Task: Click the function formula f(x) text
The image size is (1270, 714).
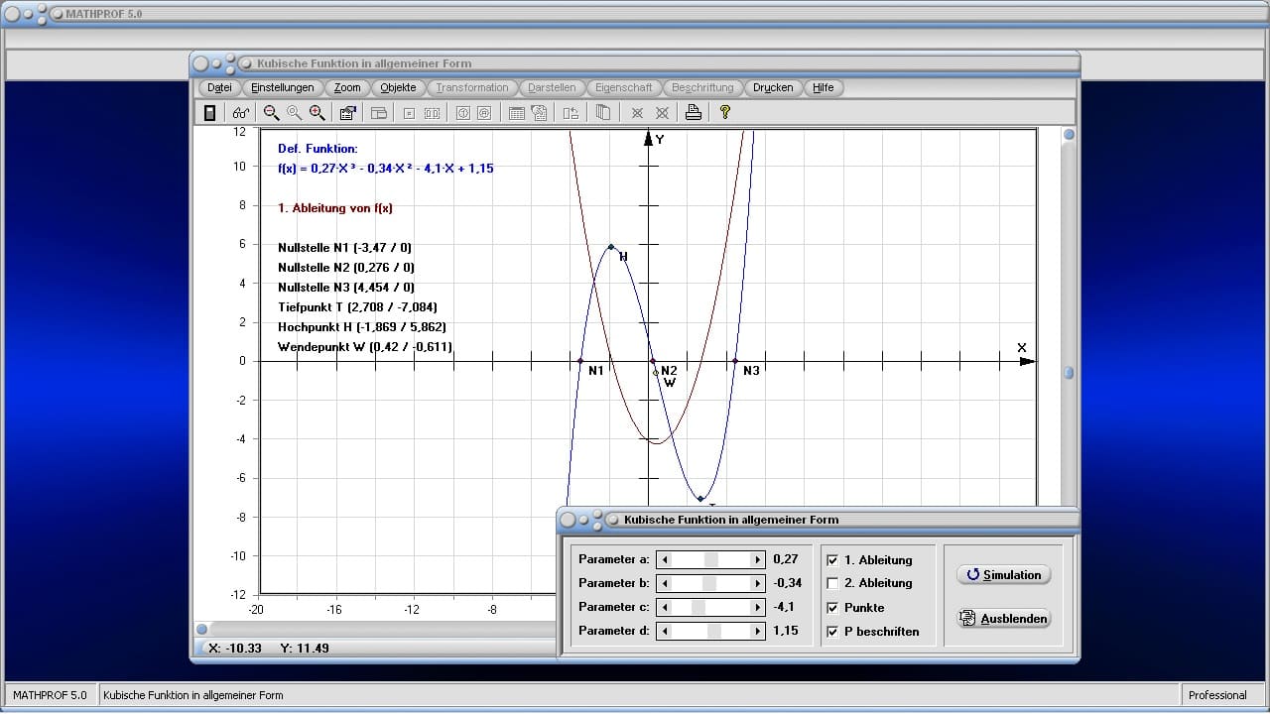Action: pos(386,169)
